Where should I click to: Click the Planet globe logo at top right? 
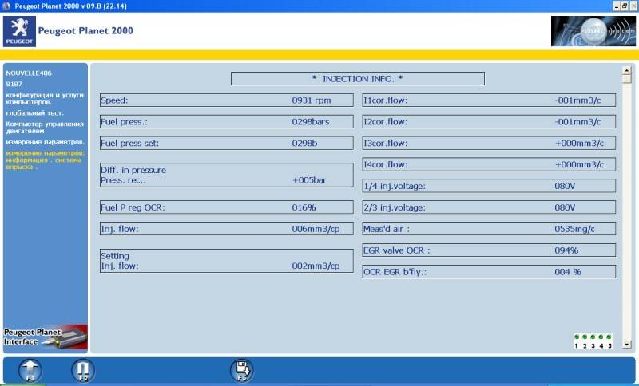tap(592, 31)
